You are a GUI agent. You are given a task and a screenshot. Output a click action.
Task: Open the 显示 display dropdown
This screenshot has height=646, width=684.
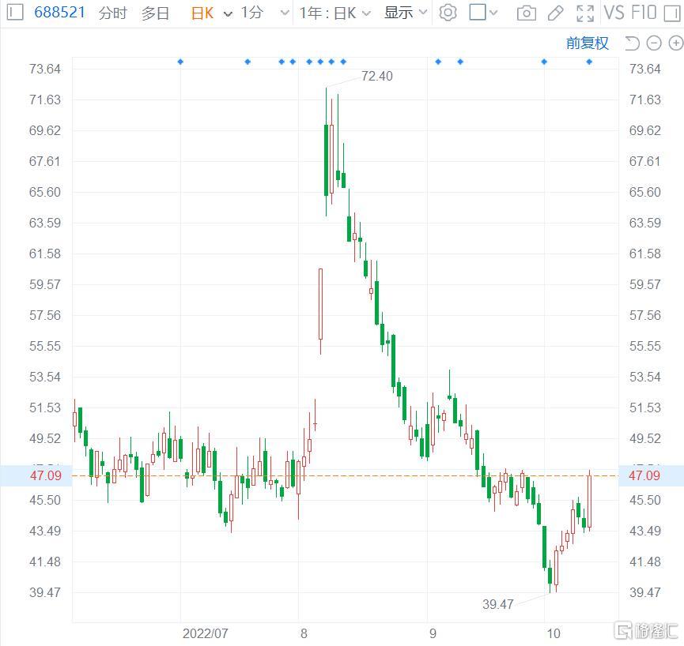(405, 13)
